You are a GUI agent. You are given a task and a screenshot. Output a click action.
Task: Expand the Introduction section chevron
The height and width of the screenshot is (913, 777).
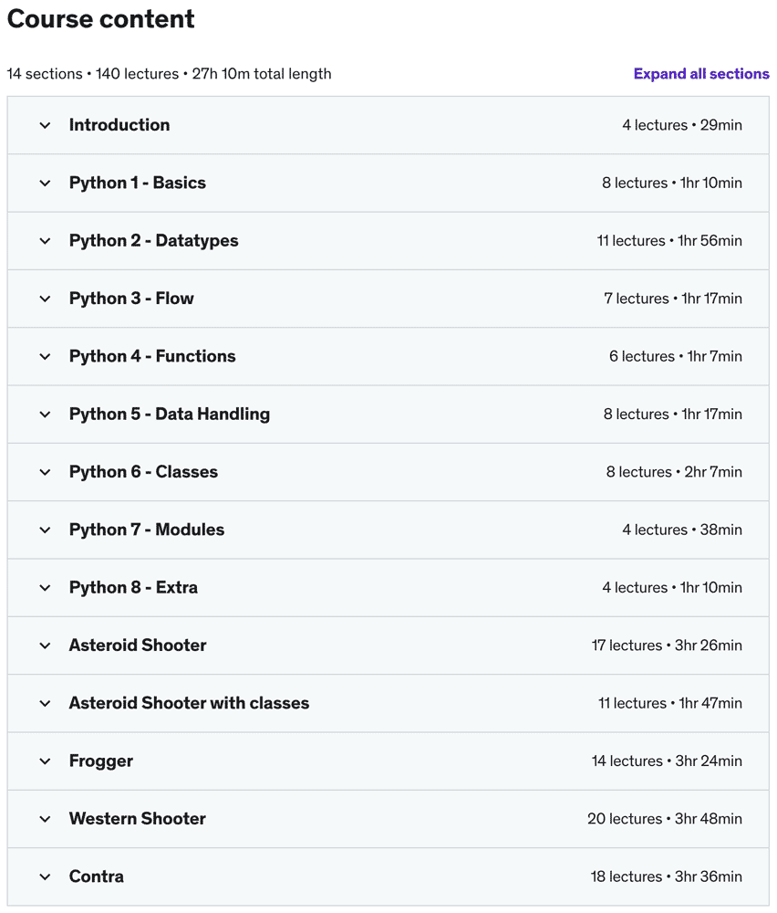pyautogui.click(x=45, y=125)
